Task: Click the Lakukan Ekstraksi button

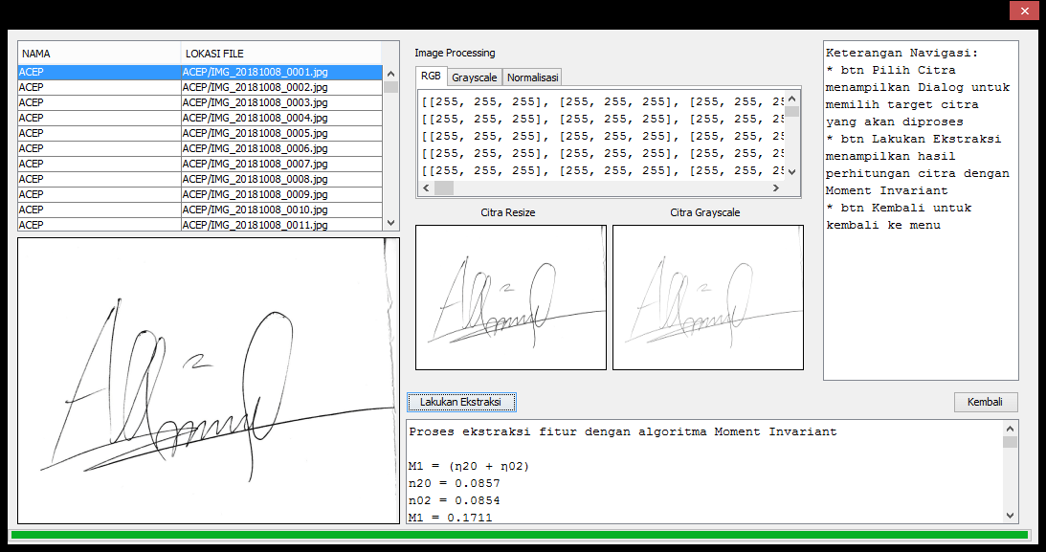Action: pyautogui.click(x=460, y=402)
